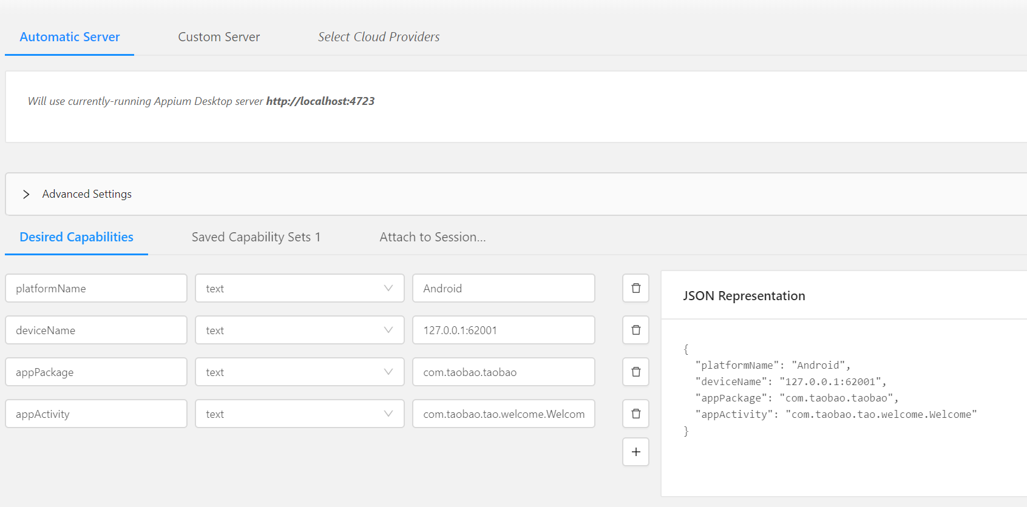
Task: Click the "platformName" line in JSON
Action: 773,365
